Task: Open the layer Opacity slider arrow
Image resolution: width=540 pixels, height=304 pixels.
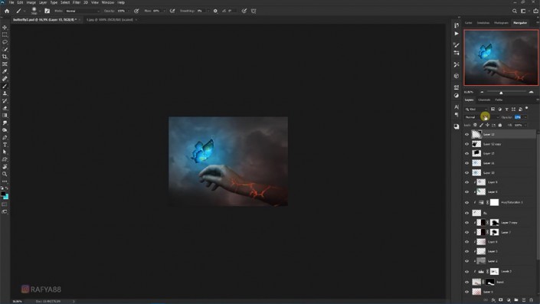Action: click(x=525, y=117)
